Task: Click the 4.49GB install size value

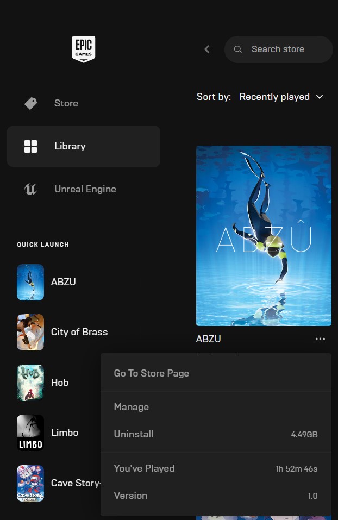Action: click(x=304, y=435)
